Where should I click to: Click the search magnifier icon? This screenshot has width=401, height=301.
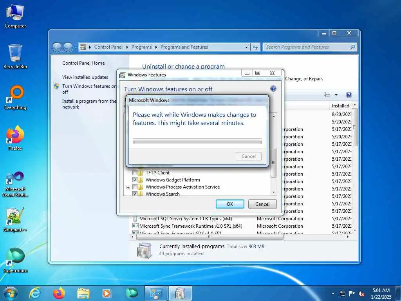tap(352, 47)
